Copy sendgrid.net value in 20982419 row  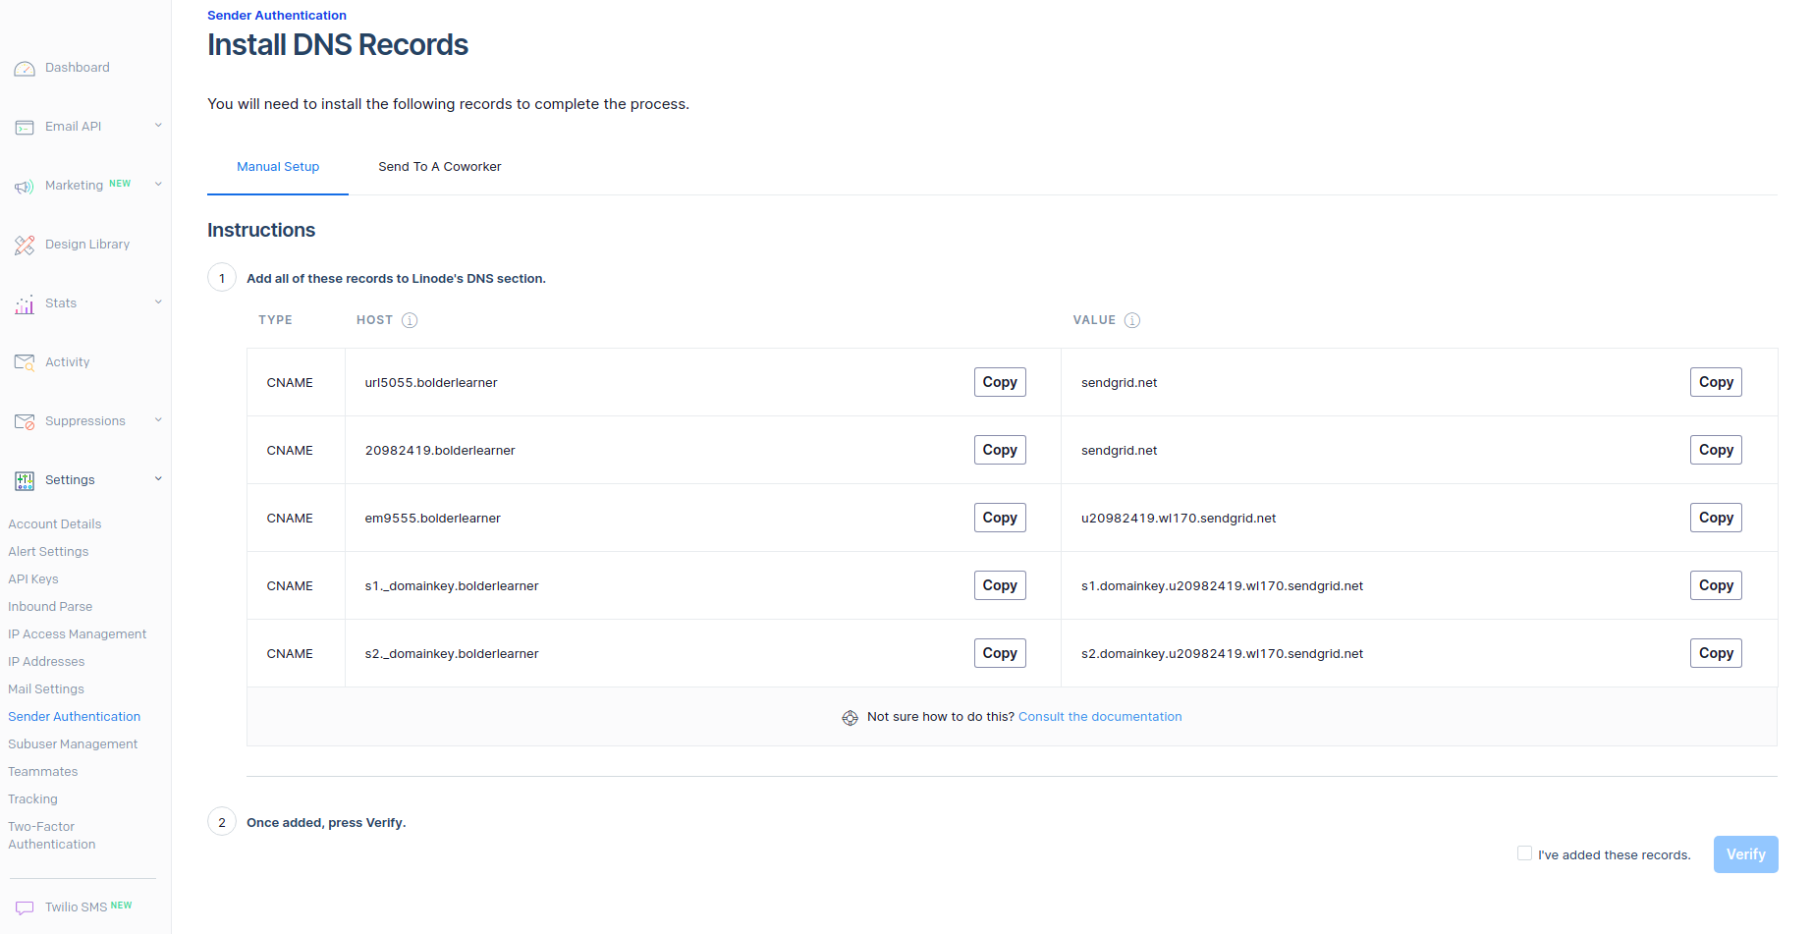point(1716,450)
